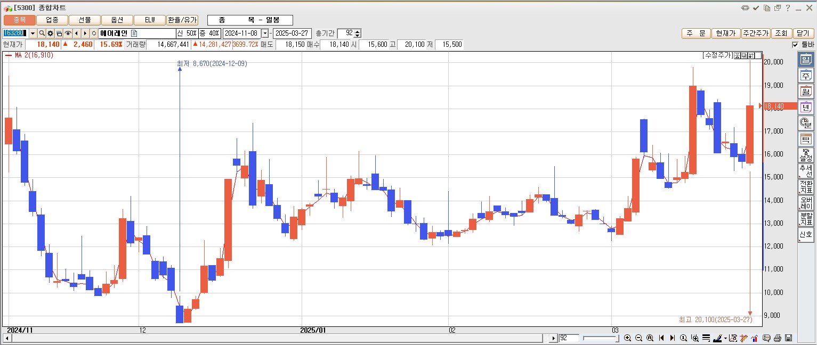Click the save floppy disk icon
Screen dimensions: 817x345
(x=789, y=338)
